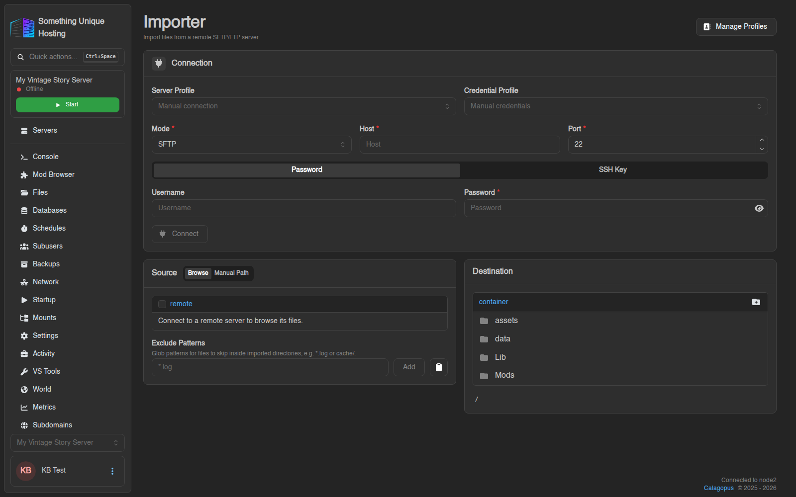796x497 pixels.
Task: Open the Mods destination folder
Action: tap(620, 376)
